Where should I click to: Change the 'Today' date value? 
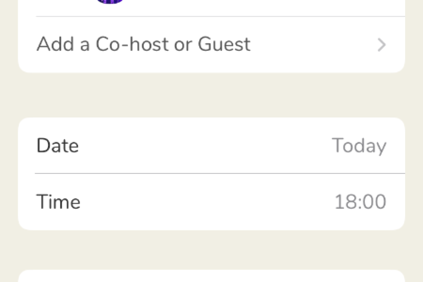359,146
